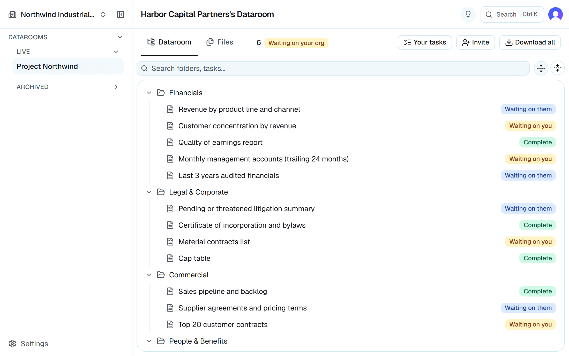Open the user avatar menu
The image size is (569, 356).
(x=555, y=14)
